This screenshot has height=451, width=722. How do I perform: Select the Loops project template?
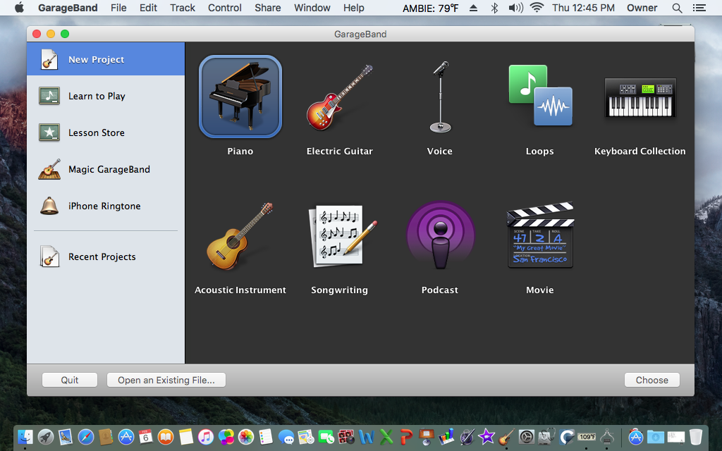pyautogui.click(x=539, y=95)
